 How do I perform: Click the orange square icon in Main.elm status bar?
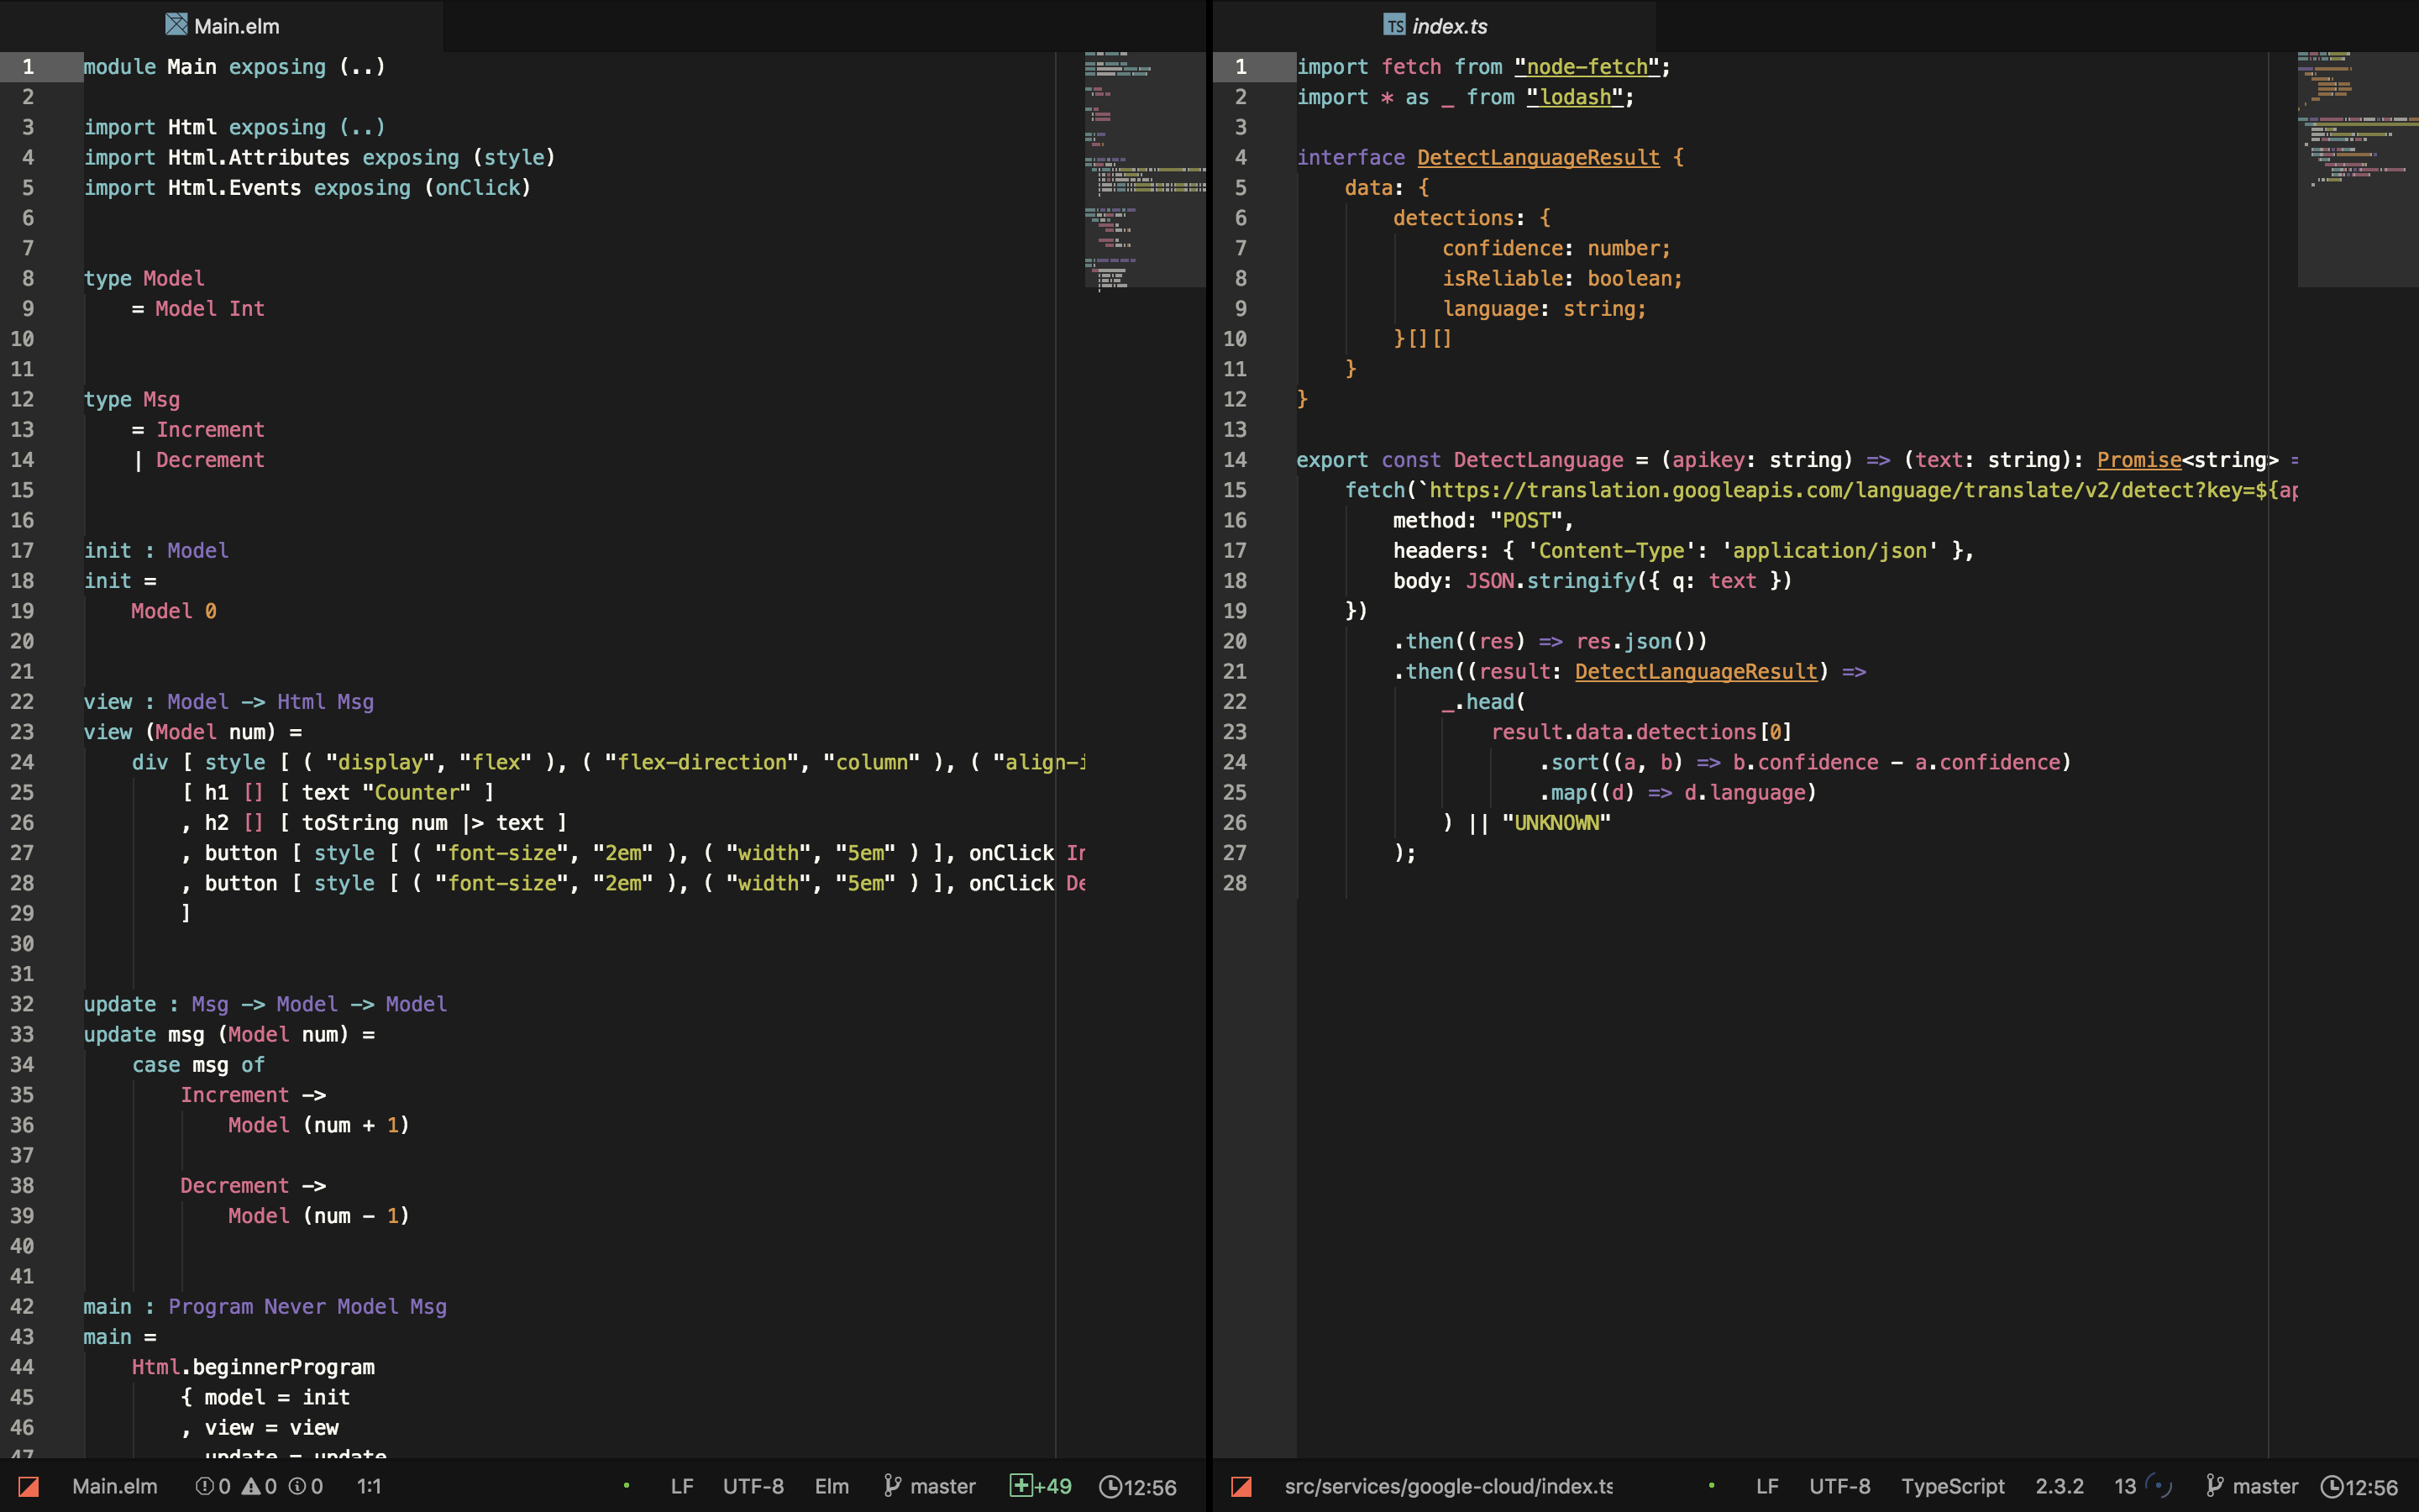pyautogui.click(x=29, y=1486)
